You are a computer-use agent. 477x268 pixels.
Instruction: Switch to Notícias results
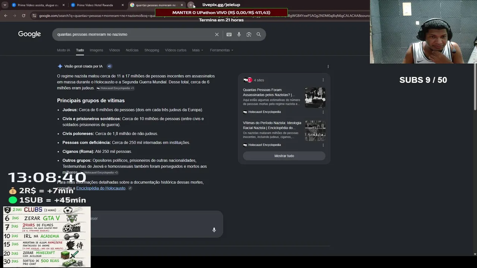pyautogui.click(x=132, y=50)
